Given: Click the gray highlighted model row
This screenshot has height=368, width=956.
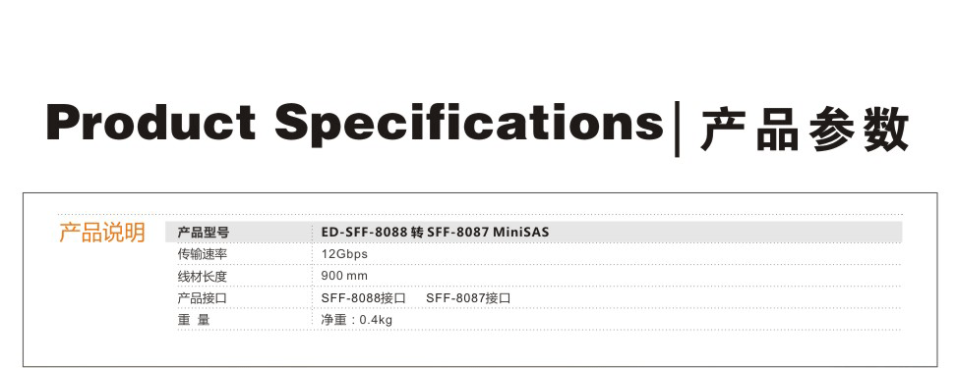Looking at the screenshot, I should pos(533,233).
